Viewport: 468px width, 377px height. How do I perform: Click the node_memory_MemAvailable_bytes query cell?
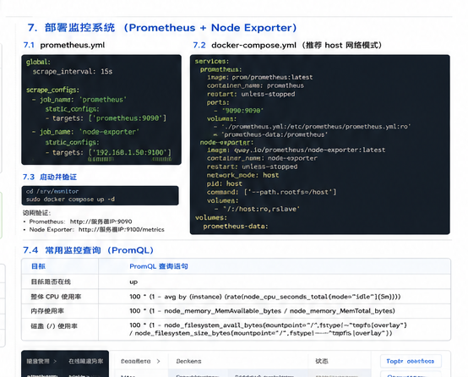click(x=262, y=311)
